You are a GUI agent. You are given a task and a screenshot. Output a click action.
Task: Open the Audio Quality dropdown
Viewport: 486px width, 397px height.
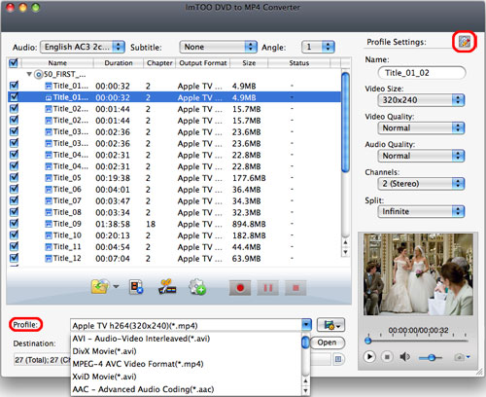[421, 156]
